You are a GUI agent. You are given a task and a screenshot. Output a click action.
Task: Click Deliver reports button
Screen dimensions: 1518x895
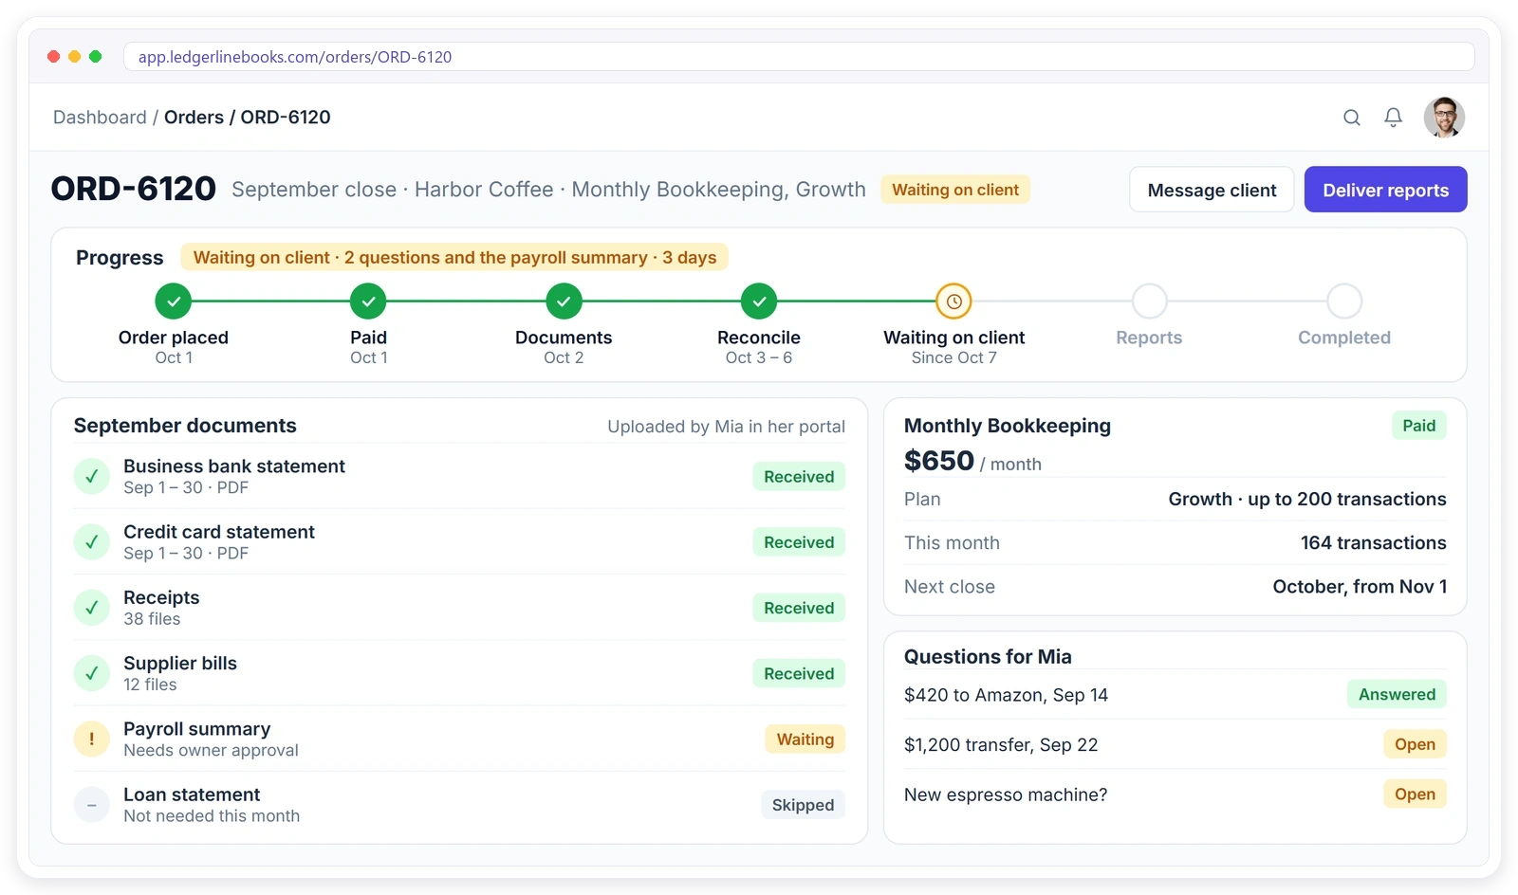coord(1385,190)
